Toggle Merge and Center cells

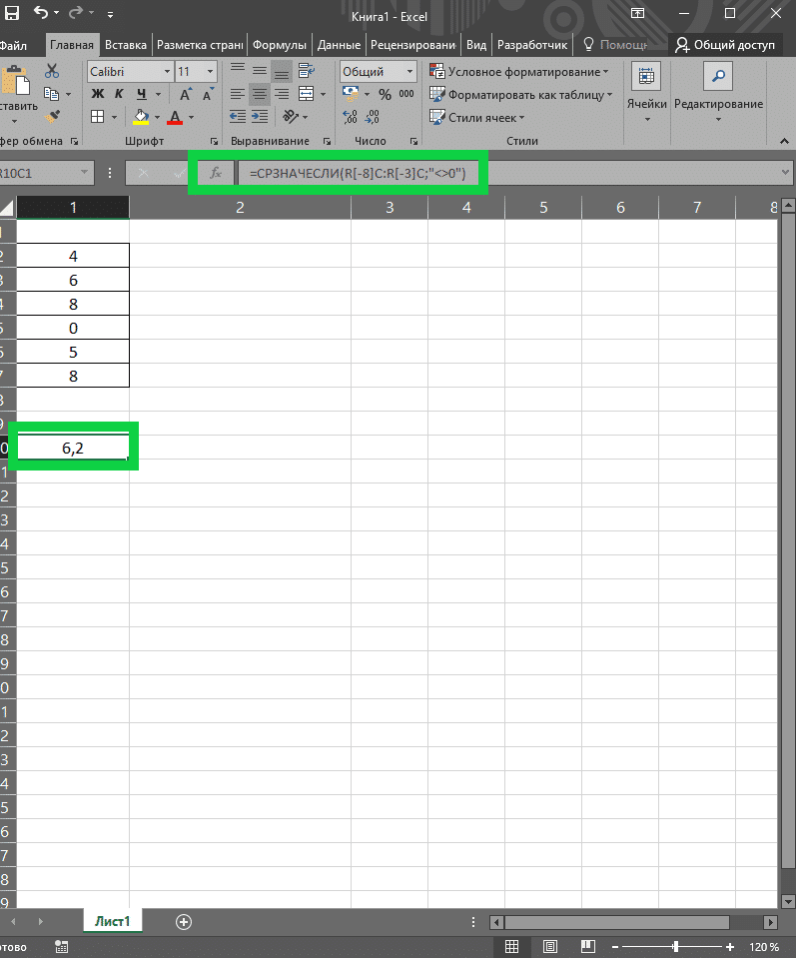tap(306, 94)
